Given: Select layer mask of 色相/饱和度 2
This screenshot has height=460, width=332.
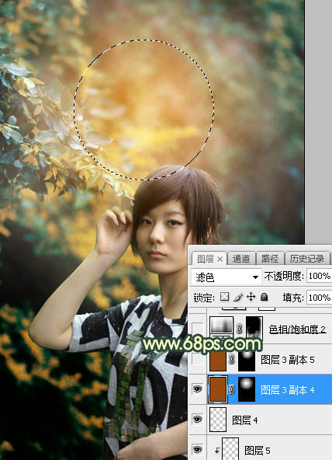Looking at the screenshot, I should pyautogui.click(x=254, y=329).
